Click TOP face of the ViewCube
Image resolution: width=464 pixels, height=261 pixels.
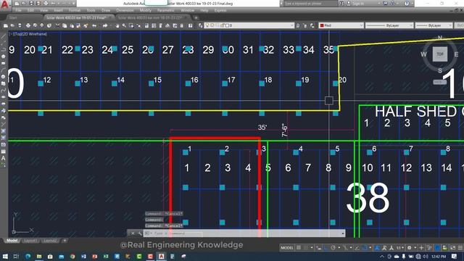pos(440,54)
